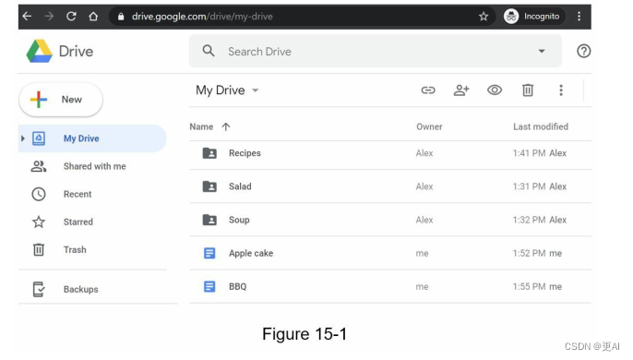The image size is (633, 360).
Task: Click the Recent clock icon
Action: click(x=39, y=195)
